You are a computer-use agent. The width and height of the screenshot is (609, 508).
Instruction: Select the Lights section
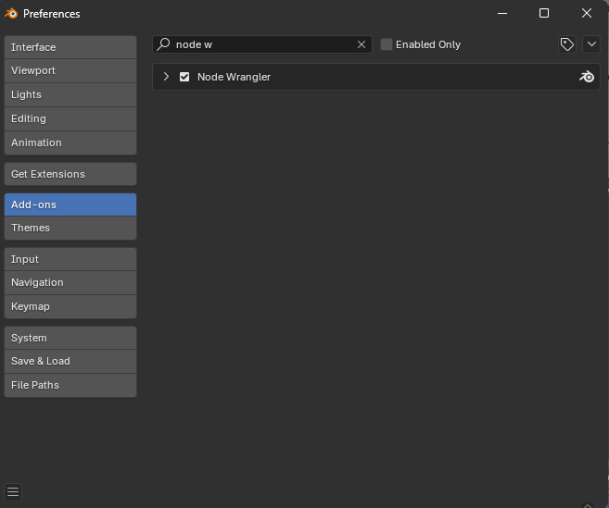pos(70,94)
